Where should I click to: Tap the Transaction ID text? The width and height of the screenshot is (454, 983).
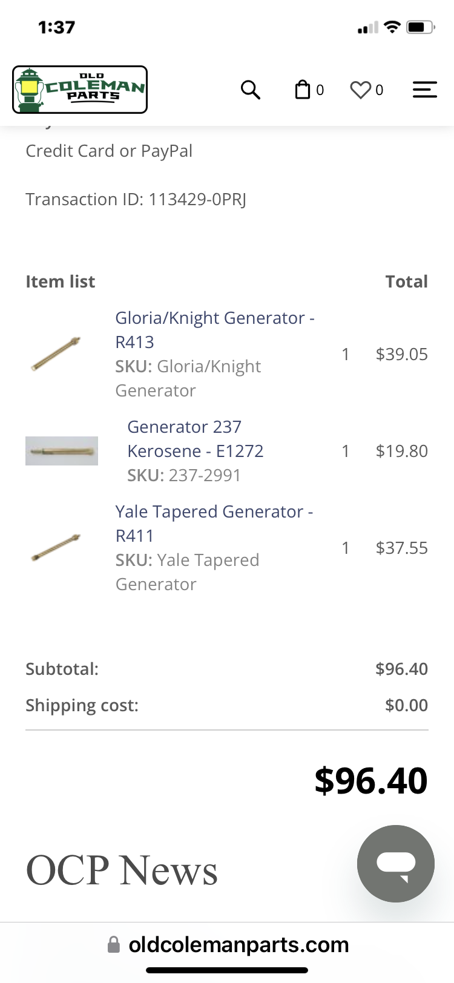click(136, 199)
